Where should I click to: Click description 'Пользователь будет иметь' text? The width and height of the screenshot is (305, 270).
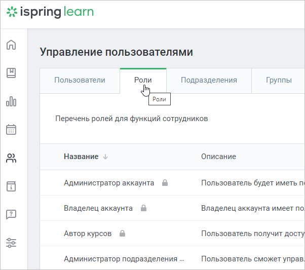(x=253, y=183)
